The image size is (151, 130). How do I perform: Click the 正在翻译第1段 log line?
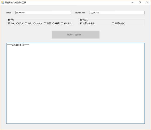coord(18,45)
